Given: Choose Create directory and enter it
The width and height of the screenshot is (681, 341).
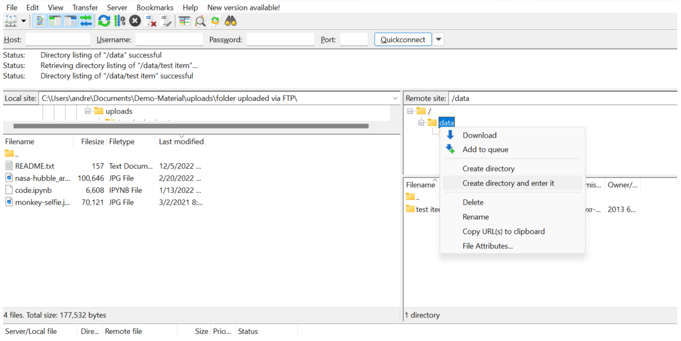Looking at the screenshot, I should [508, 183].
